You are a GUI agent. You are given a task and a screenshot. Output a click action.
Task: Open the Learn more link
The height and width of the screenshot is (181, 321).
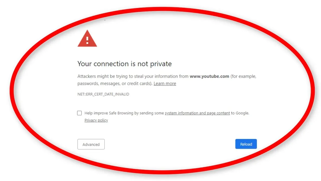tap(165, 83)
